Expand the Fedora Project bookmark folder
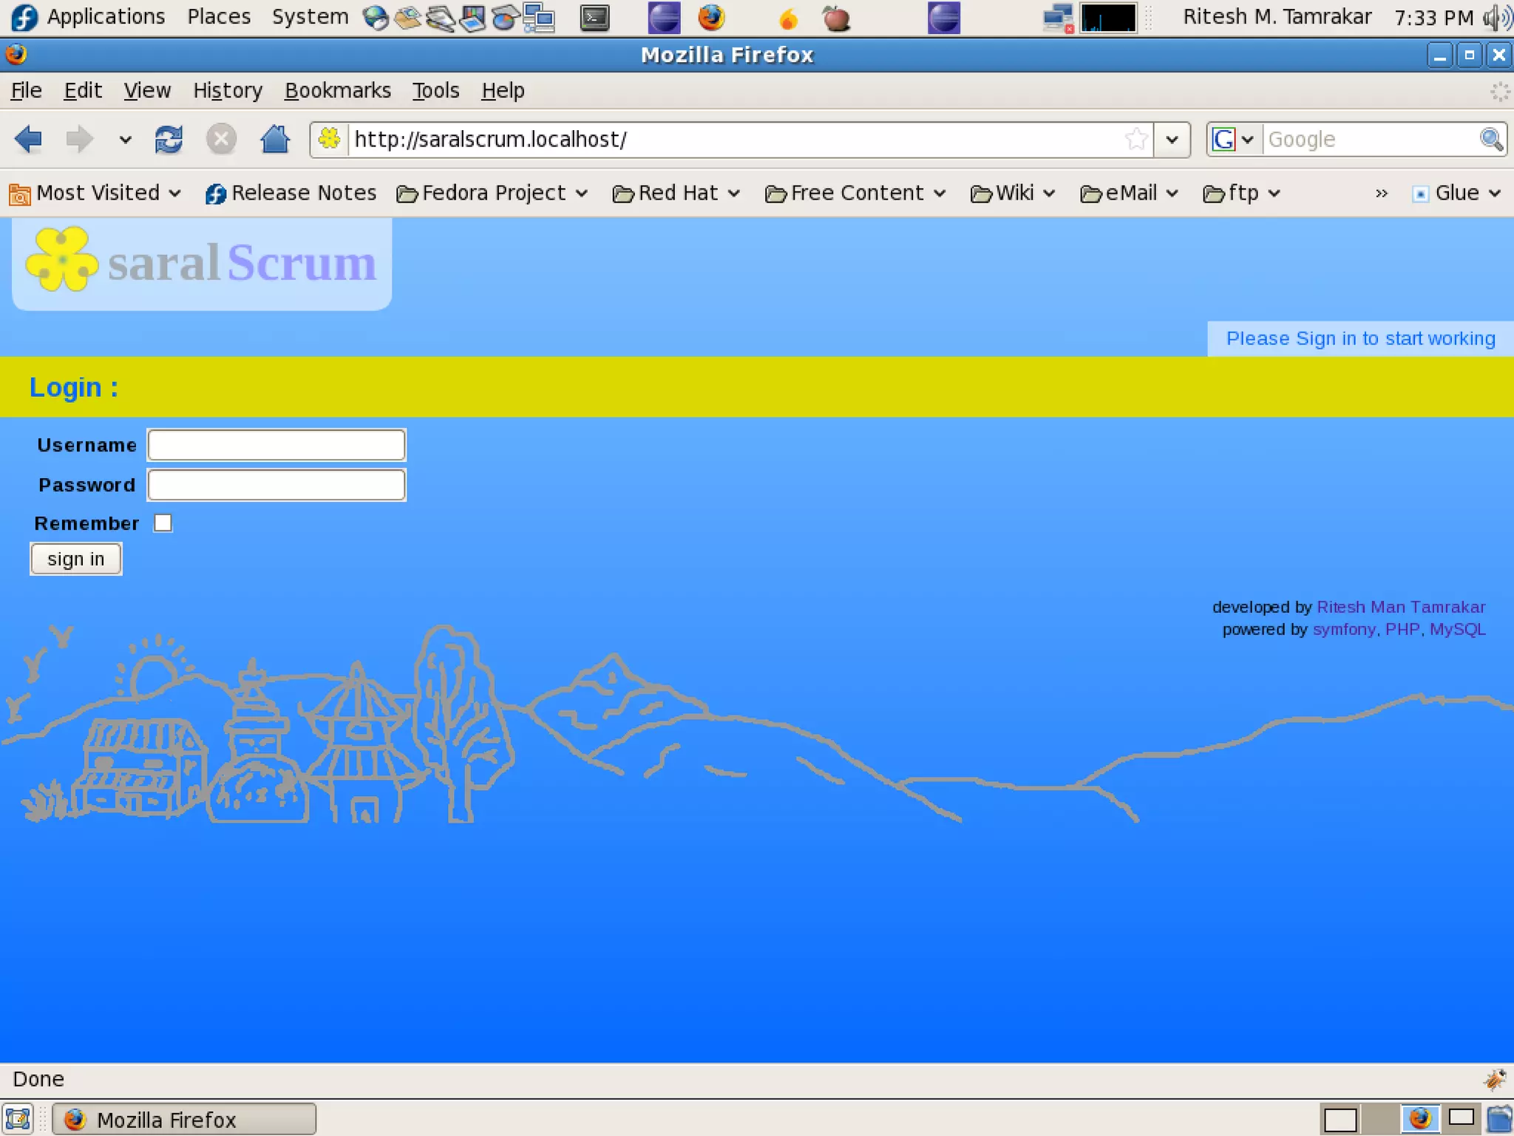This screenshot has height=1136, width=1514. pos(492,193)
